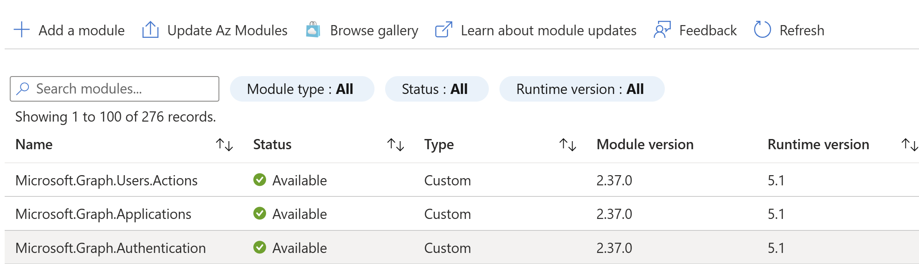Click the Feedback person icon
The width and height of the screenshot is (919, 264).
click(662, 30)
